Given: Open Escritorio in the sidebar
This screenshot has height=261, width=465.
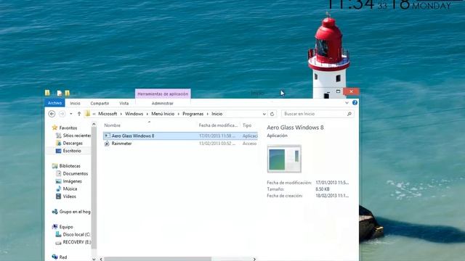Looking at the screenshot, I should 72,151.
